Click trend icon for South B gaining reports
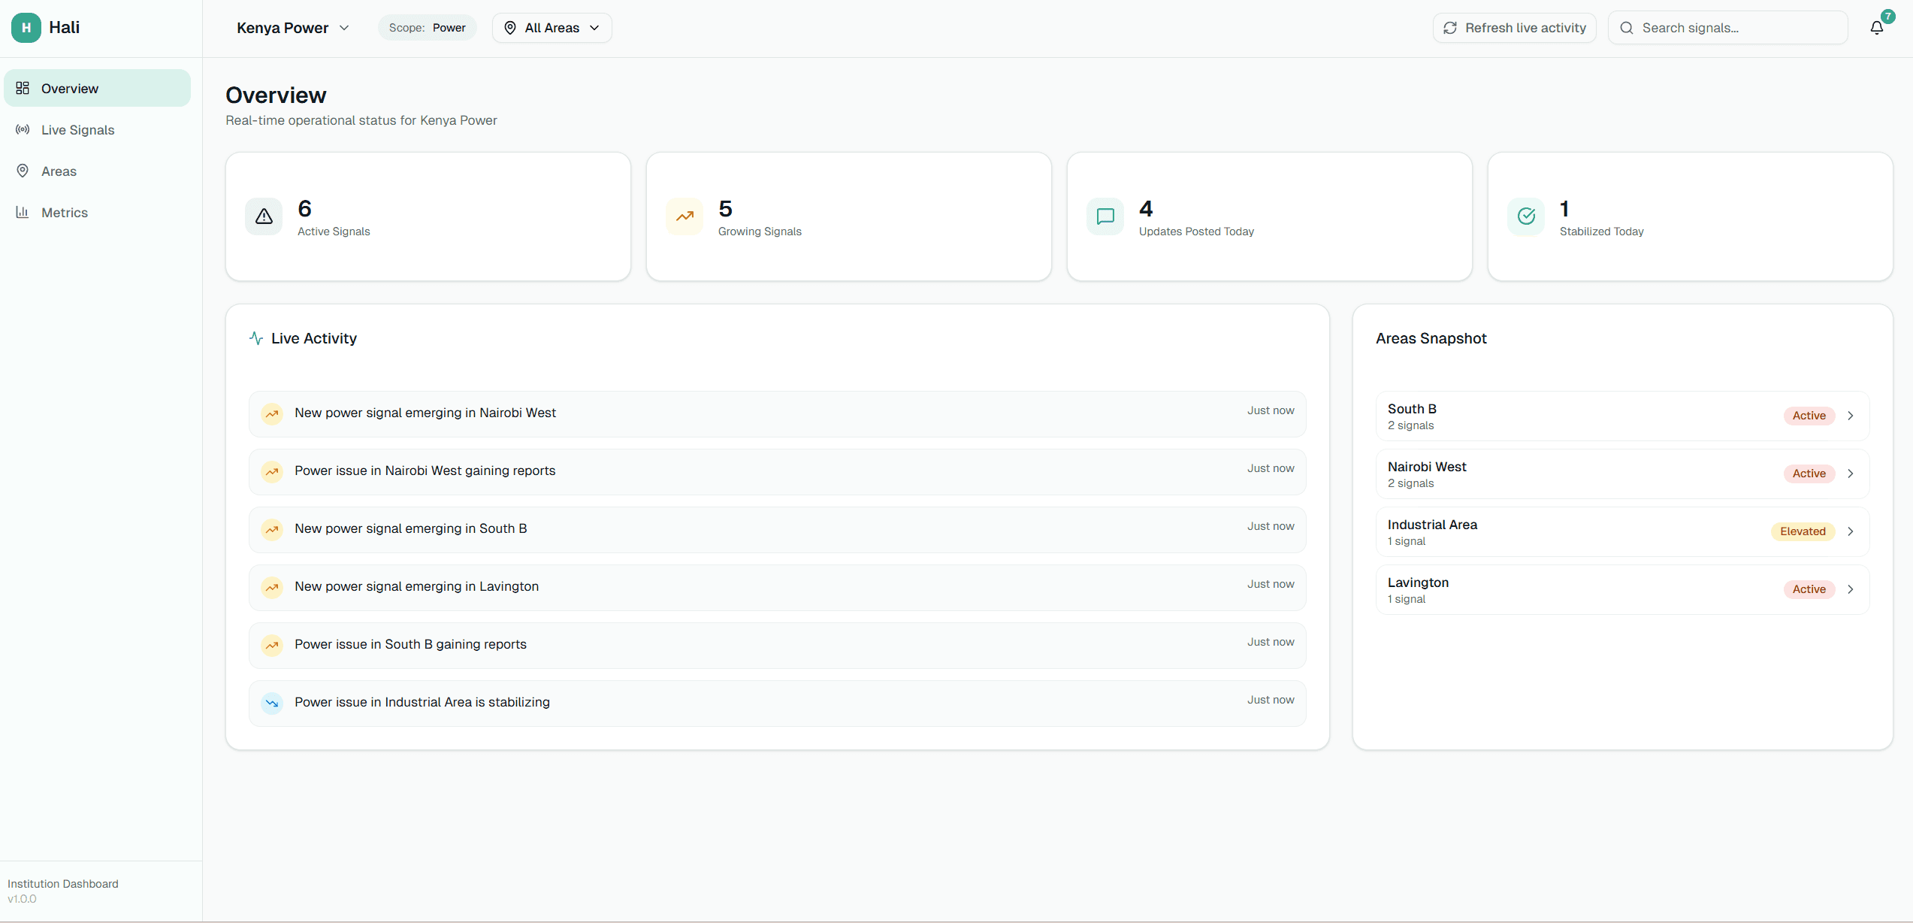Viewport: 1913px width, 923px height. point(272,645)
